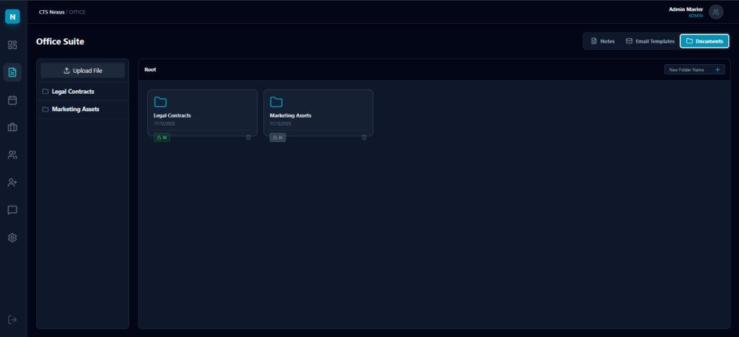Select the users group sidebar icon
This screenshot has height=337, width=739.
click(12, 155)
